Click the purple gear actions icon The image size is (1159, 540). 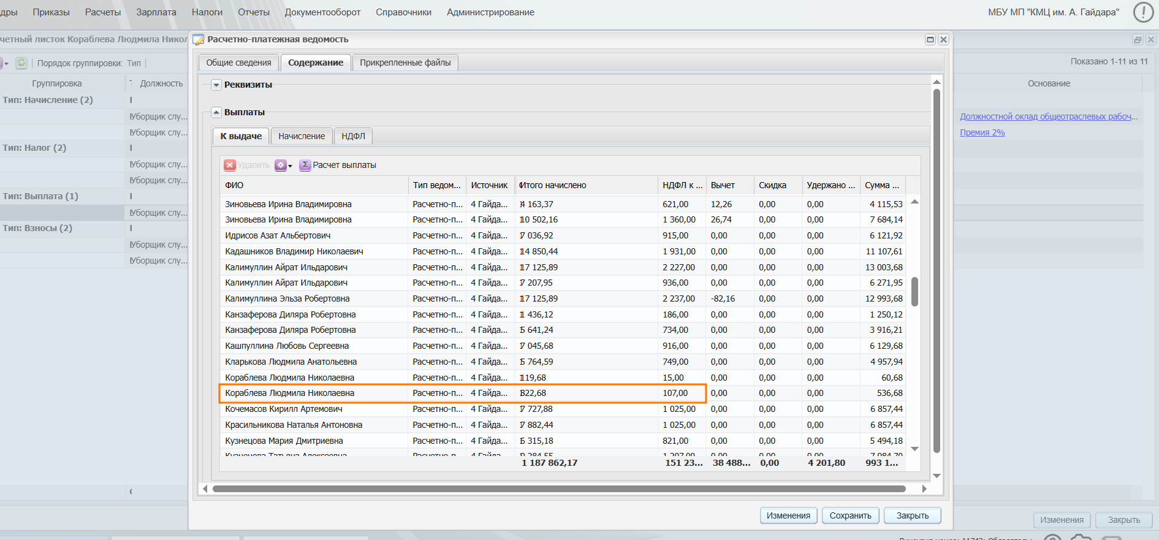pos(280,165)
